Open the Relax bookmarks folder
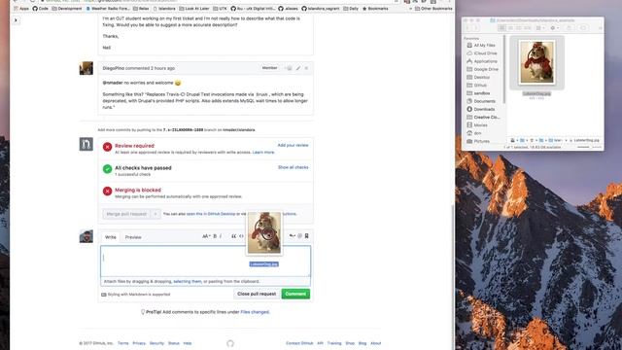Viewport: 622px width, 350px height. click(x=141, y=9)
